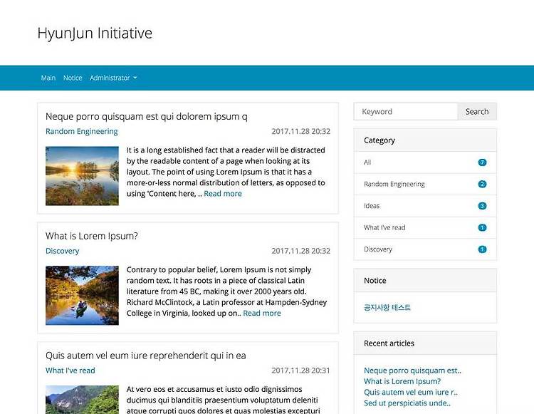Viewport: 534px width, 414px height.
Task: Open recent article Quis autem vel eum iure r..
Action: point(411,392)
